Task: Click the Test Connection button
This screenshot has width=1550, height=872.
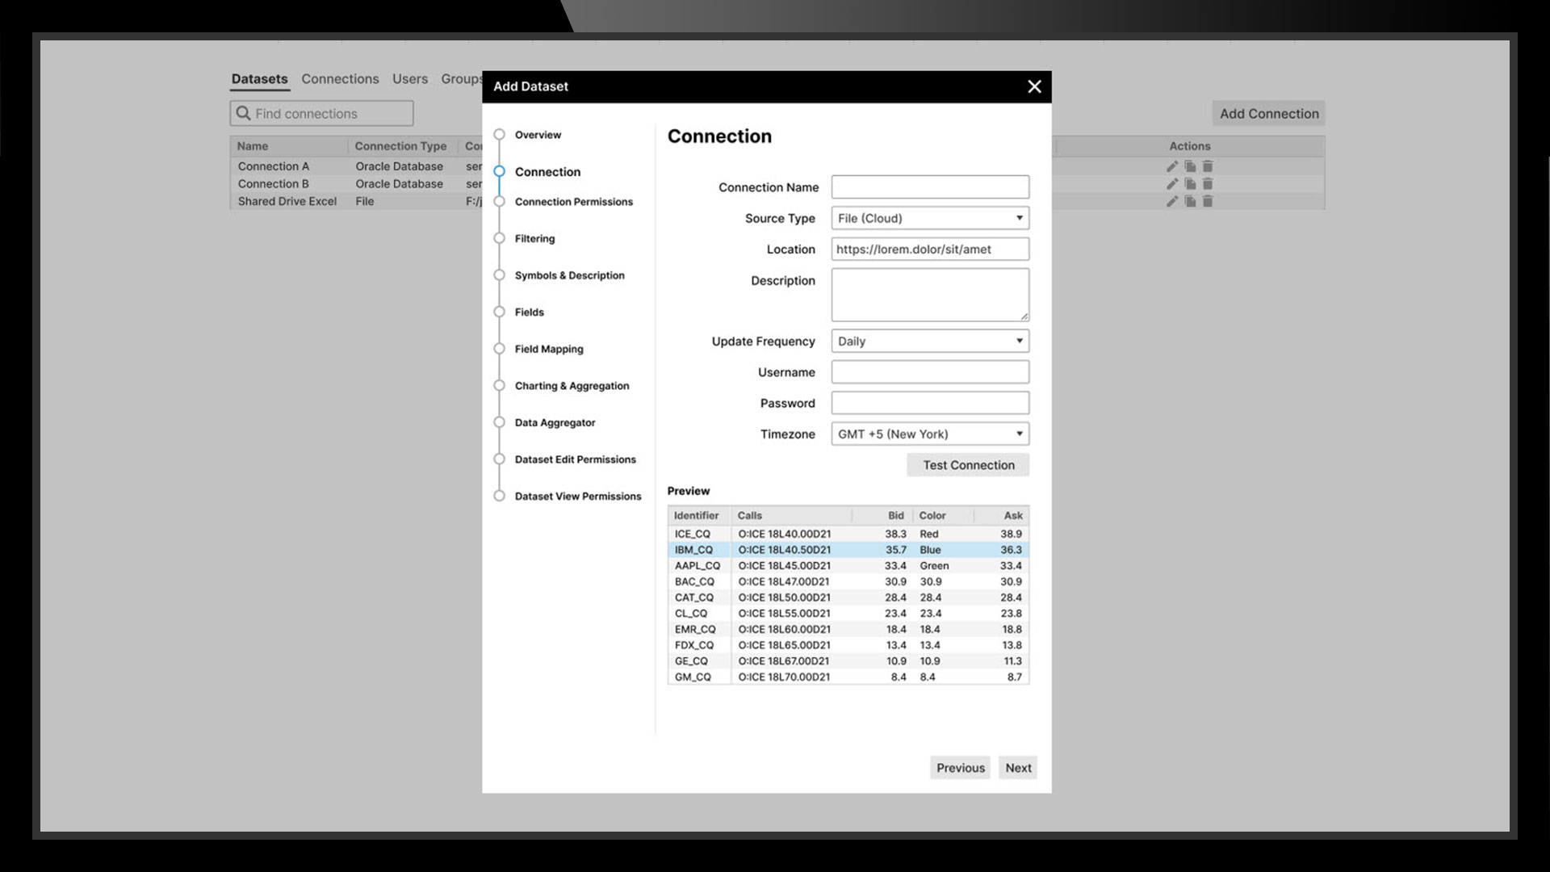Action: pos(968,465)
